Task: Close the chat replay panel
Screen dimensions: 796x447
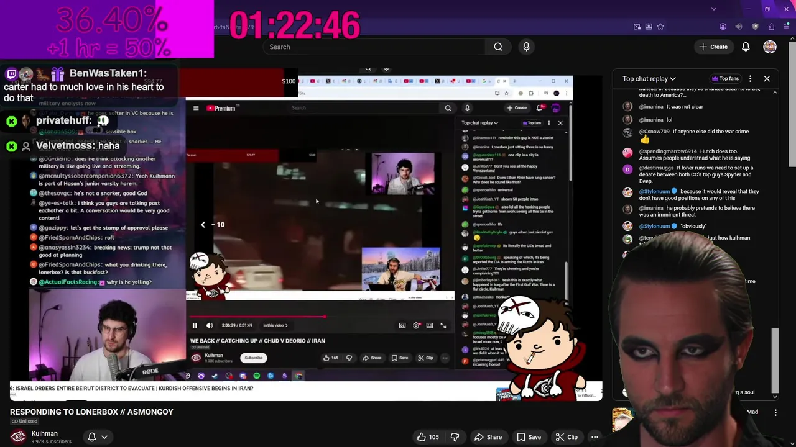Action: click(x=767, y=79)
